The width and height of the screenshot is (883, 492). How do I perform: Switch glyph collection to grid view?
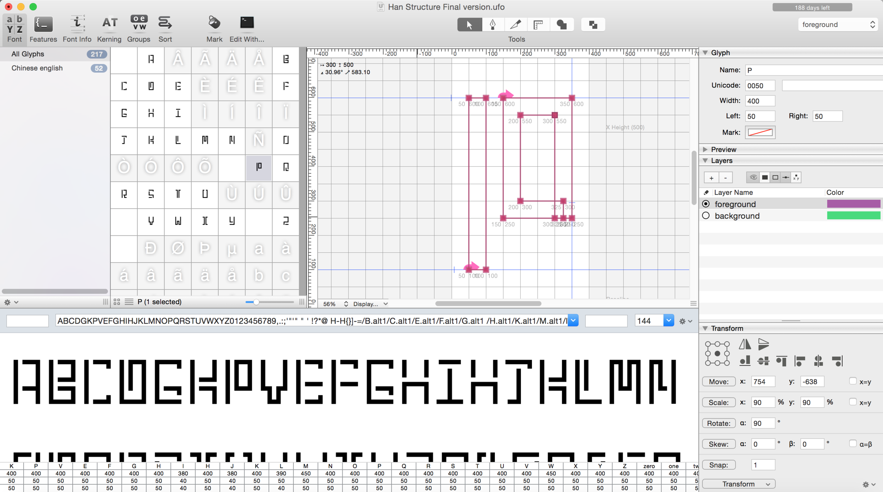click(117, 302)
